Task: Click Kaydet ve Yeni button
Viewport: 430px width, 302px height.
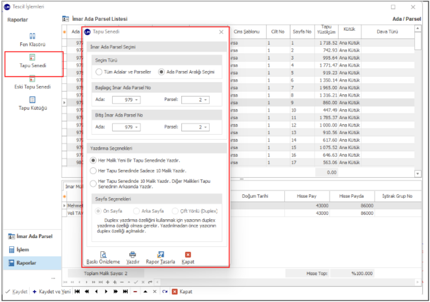Action: tap(51, 292)
